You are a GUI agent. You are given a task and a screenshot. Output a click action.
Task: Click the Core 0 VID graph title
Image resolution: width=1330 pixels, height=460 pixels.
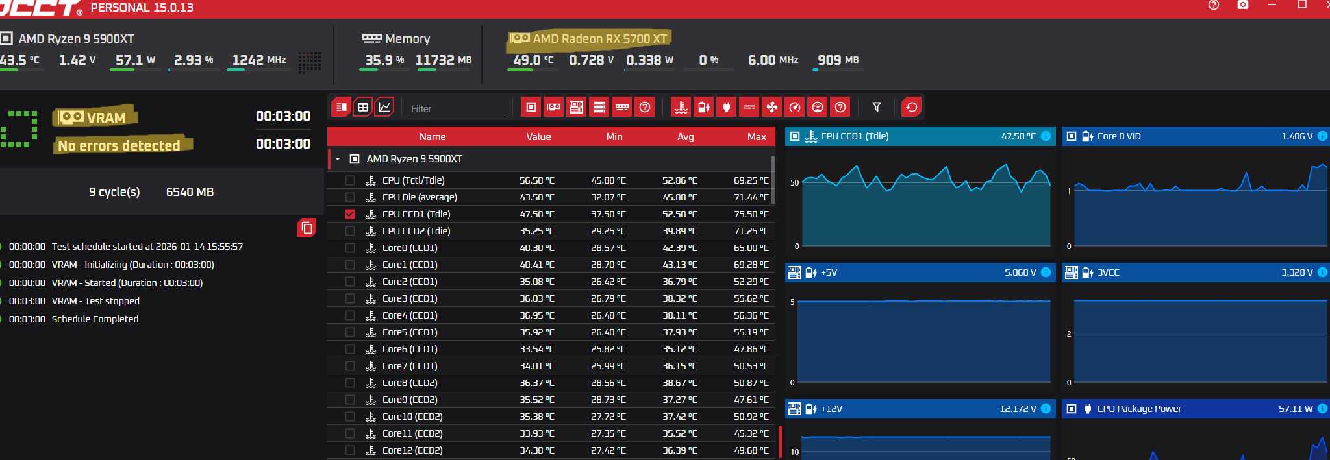(1119, 136)
